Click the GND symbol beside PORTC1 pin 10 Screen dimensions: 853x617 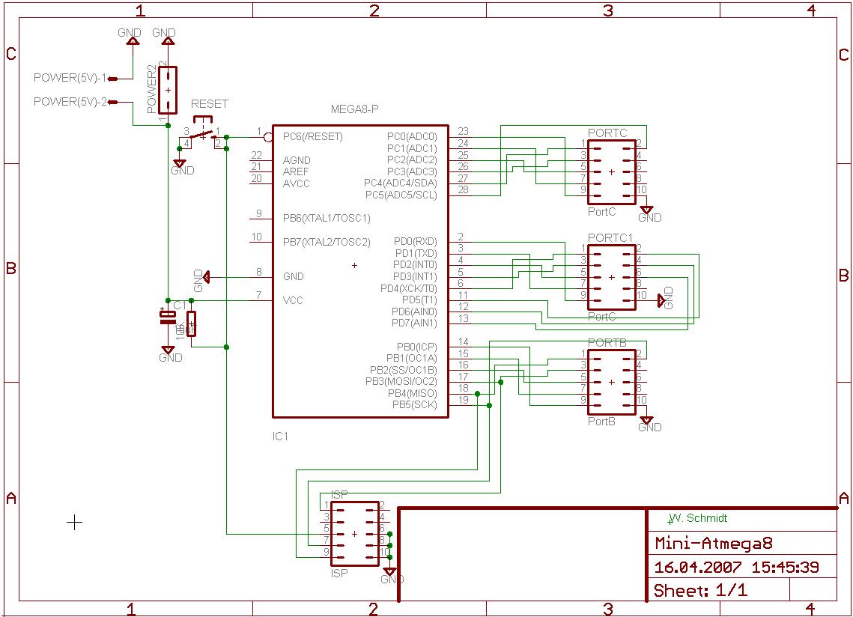click(664, 300)
